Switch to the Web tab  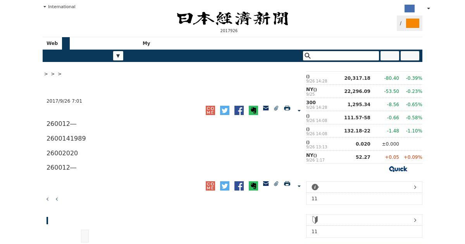[x=52, y=43]
